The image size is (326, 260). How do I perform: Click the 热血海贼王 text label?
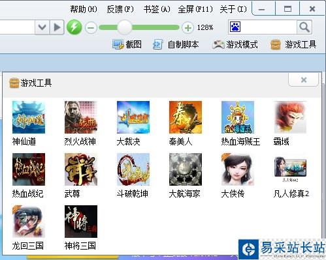tap(240, 142)
